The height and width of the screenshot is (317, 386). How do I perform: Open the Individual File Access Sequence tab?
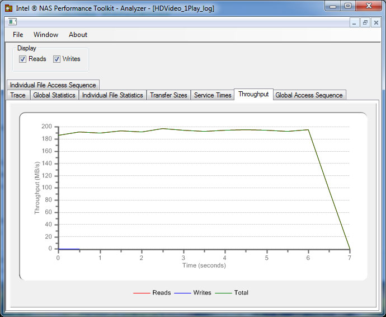[53, 85]
